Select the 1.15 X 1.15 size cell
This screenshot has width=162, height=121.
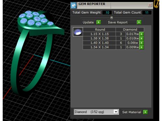(100, 34)
